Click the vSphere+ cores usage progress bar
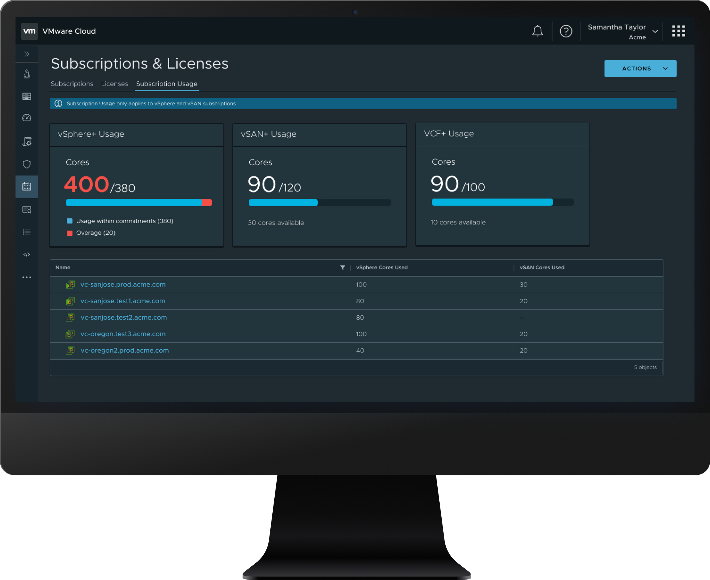This screenshot has height=580, width=710. click(x=139, y=203)
